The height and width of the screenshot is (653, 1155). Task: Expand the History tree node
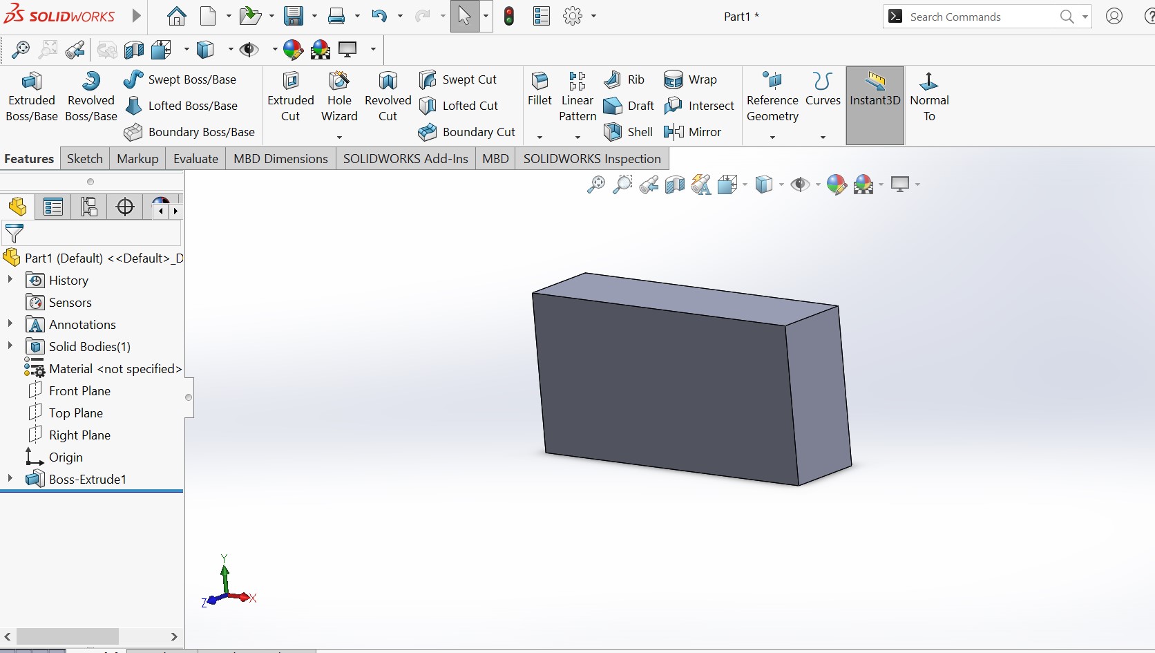pyautogui.click(x=10, y=280)
